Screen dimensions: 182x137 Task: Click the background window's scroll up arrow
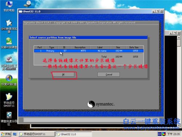coord(179,38)
